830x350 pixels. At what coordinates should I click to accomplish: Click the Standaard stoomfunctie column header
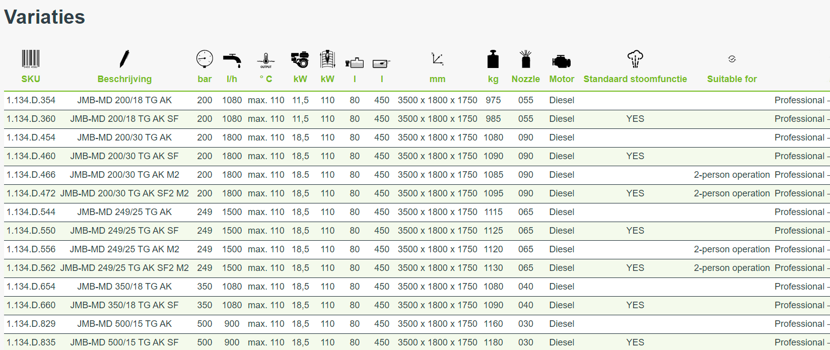click(x=635, y=79)
